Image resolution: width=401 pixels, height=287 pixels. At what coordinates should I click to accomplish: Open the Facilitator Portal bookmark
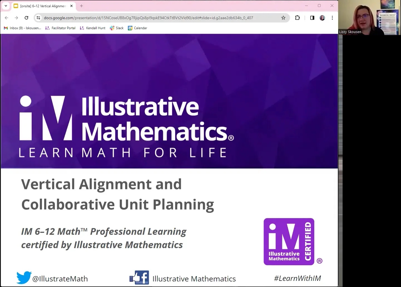click(x=60, y=28)
